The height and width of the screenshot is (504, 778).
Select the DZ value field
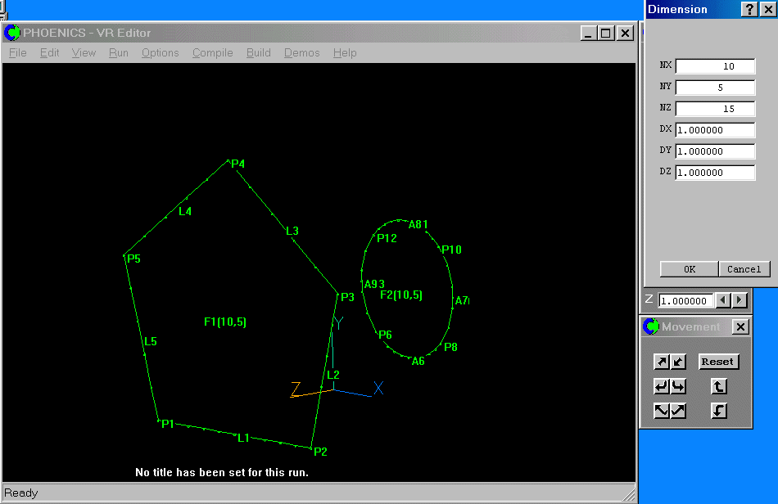[x=715, y=173]
